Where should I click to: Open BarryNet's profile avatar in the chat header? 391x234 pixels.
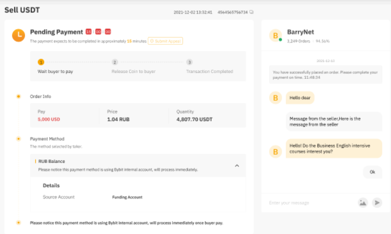[275, 35]
